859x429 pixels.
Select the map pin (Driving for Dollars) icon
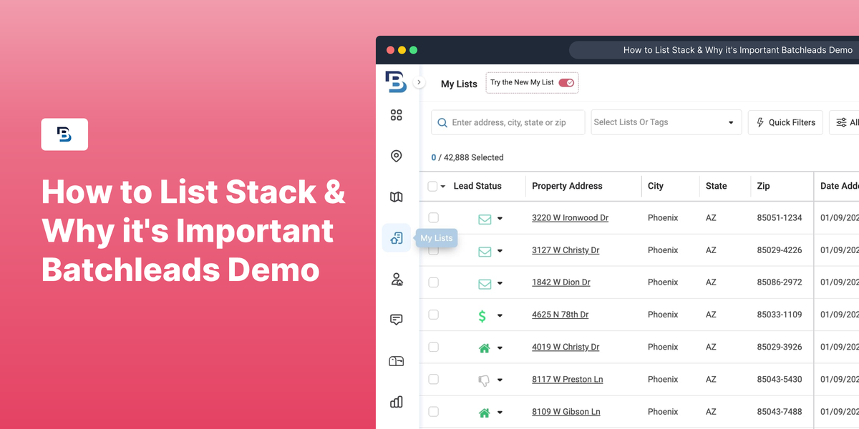[397, 156]
